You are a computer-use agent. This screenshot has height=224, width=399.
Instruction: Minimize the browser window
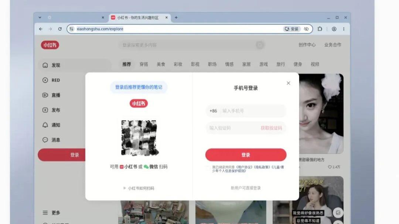point(328,18)
